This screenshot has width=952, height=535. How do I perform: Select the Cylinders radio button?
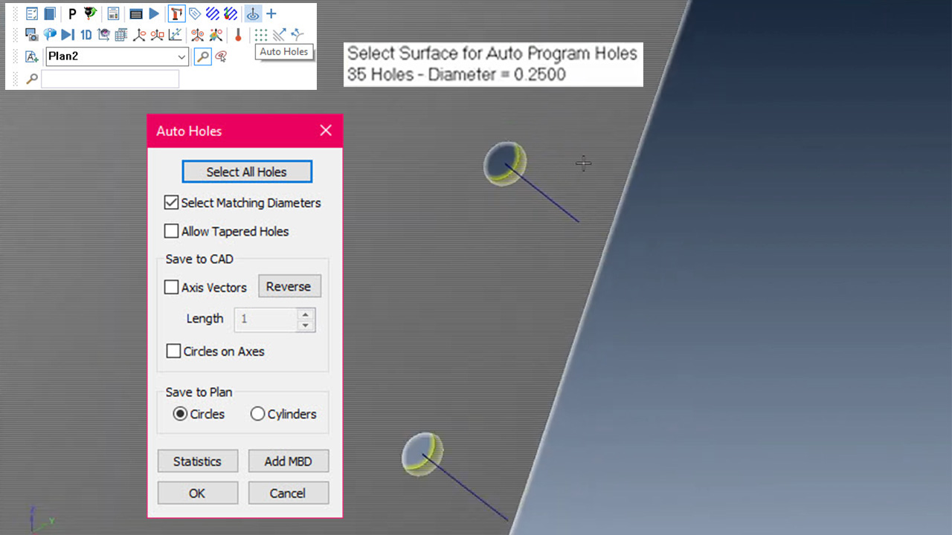258,414
